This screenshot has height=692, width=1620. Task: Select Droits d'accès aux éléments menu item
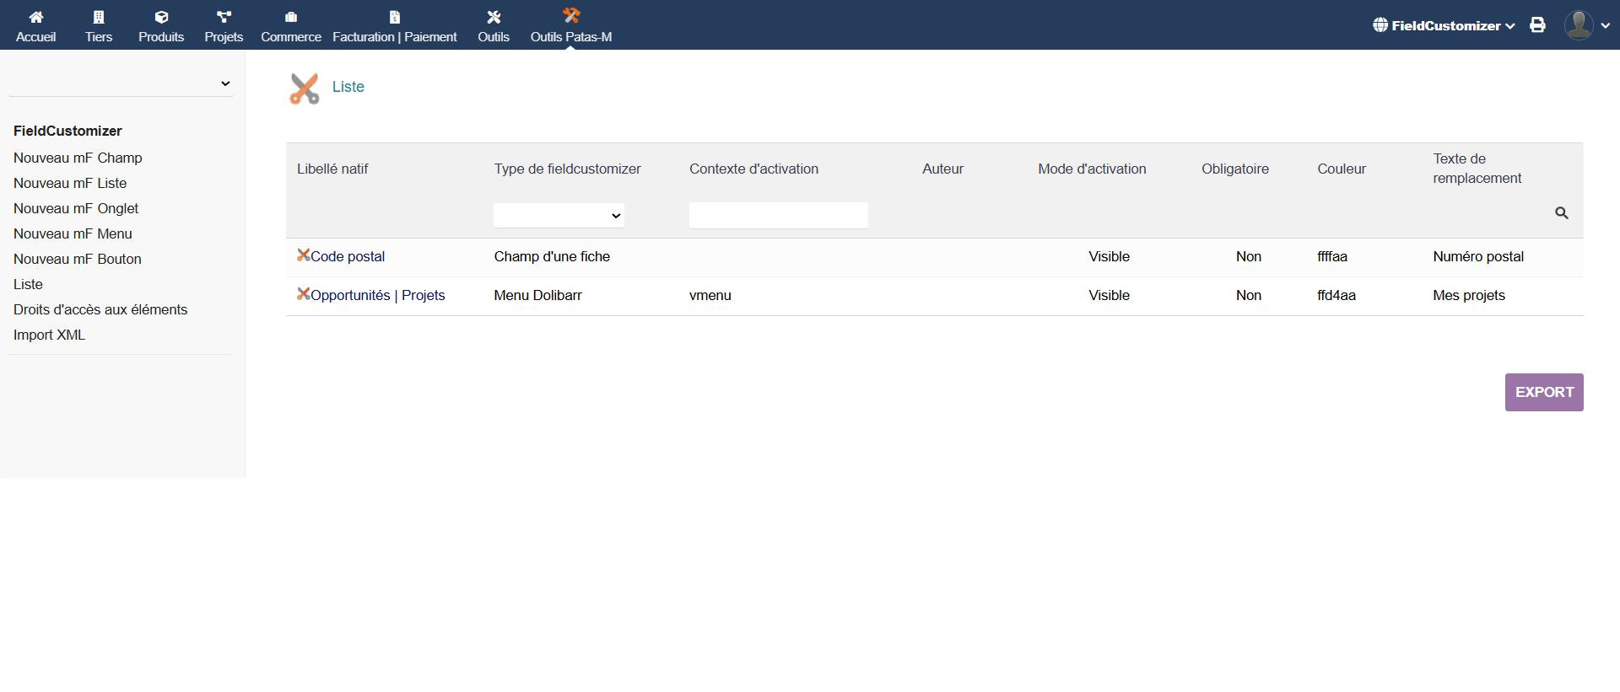coord(100,309)
